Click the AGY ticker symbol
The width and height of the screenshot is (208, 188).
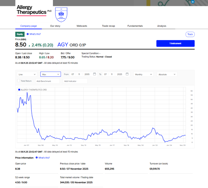(63, 45)
